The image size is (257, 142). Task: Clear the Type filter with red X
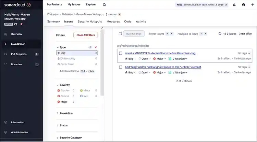click(x=96, y=47)
